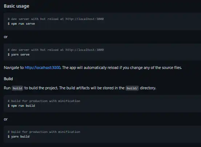Click the npm run serve command line

pyautogui.click(x=21, y=24)
